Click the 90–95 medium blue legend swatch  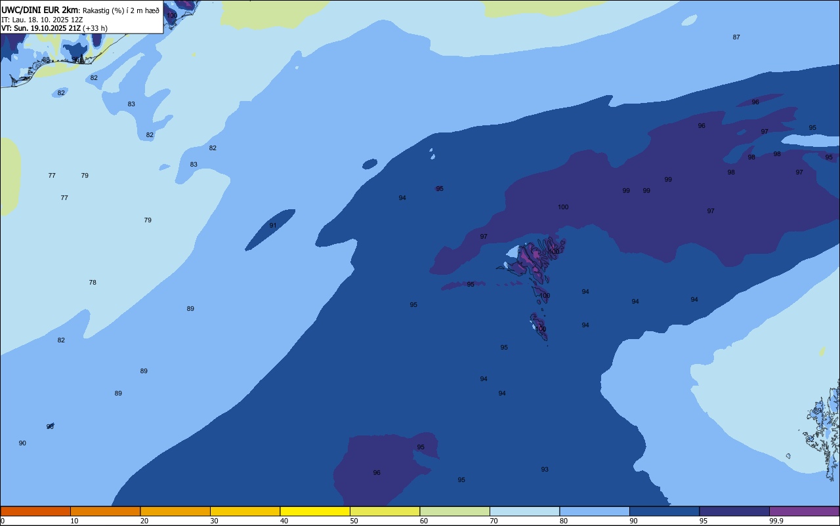coord(664,511)
